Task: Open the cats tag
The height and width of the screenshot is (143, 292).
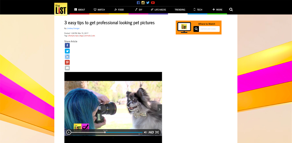Action: point(93,36)
